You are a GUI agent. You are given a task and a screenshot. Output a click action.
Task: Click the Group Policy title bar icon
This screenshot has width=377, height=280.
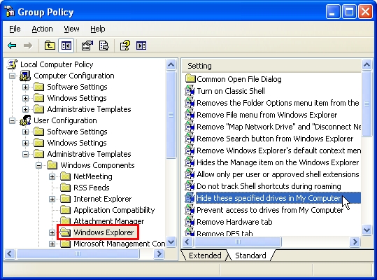tap(10, 11)
